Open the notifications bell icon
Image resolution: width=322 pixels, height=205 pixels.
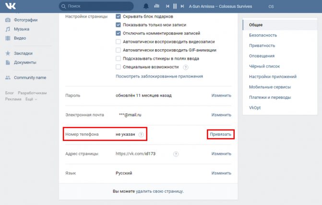tap(146, 6)
